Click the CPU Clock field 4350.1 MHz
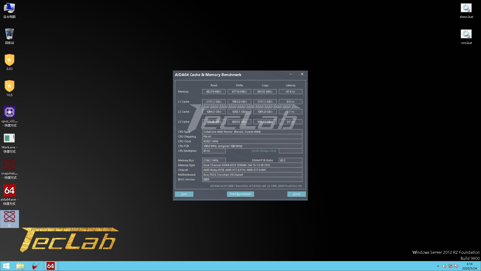The image size is (481, 271). click(252, 141)
